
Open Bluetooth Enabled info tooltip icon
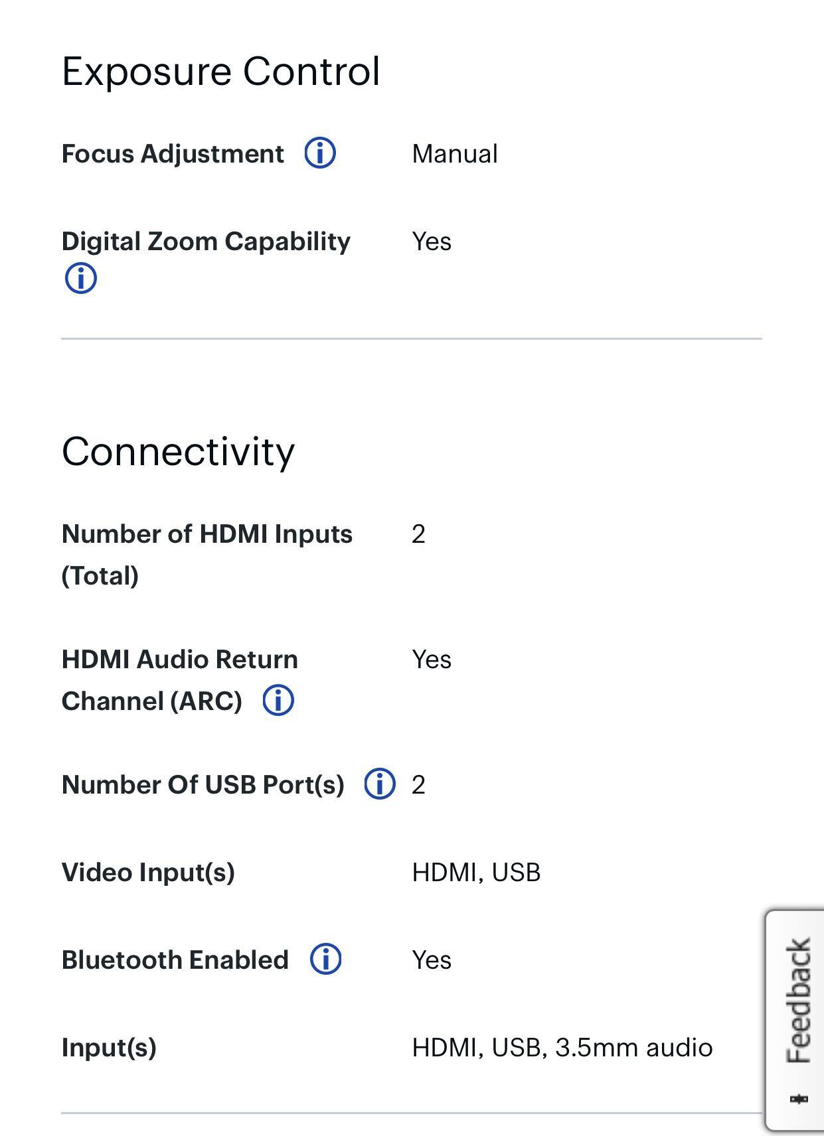tap(325, 959)
